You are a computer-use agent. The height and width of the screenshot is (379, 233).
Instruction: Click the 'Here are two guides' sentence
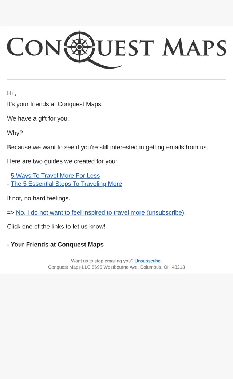pyautogui.click(x=62, y=161)
